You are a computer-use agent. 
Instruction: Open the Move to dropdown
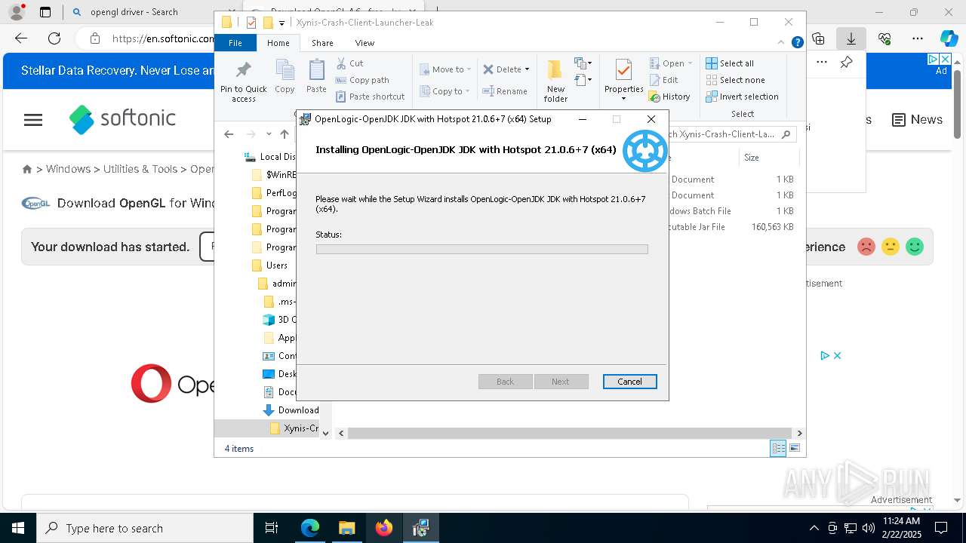445,69
